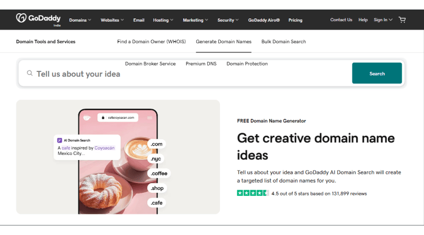Expand the Websites dropdown menu
This screenshot has width=424, height=235.
[112, 20]
